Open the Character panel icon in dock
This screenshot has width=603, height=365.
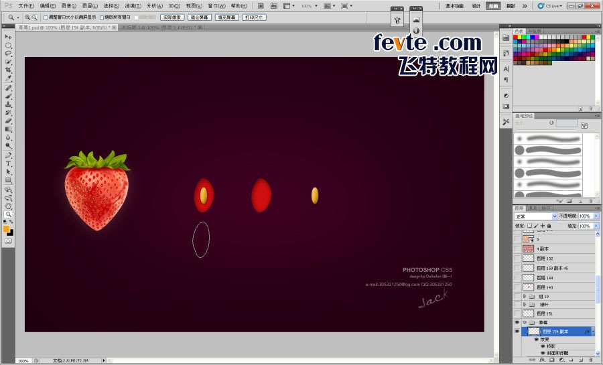(x=506, y=69)
